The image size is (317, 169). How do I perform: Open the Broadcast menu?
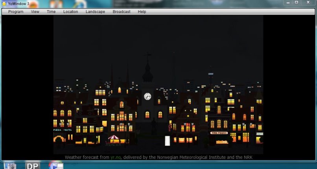pos(122,12)
